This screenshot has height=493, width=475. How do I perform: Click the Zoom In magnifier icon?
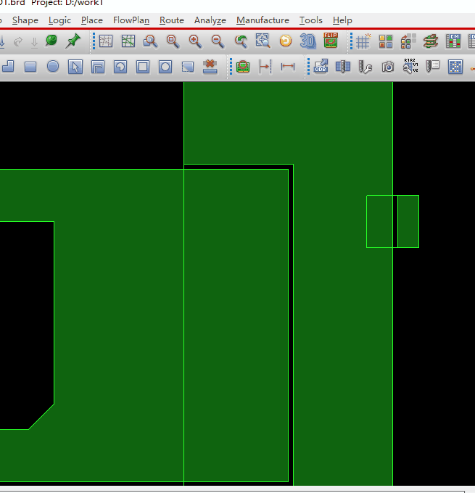coord(195,41)
